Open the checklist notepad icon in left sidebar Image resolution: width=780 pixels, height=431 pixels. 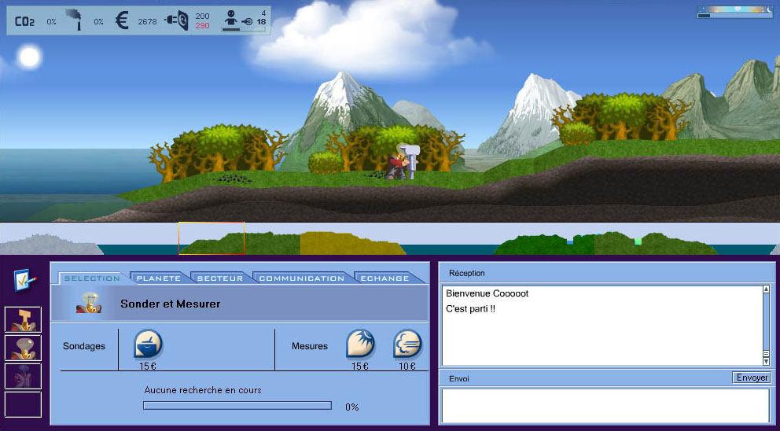tap(22, 279)
